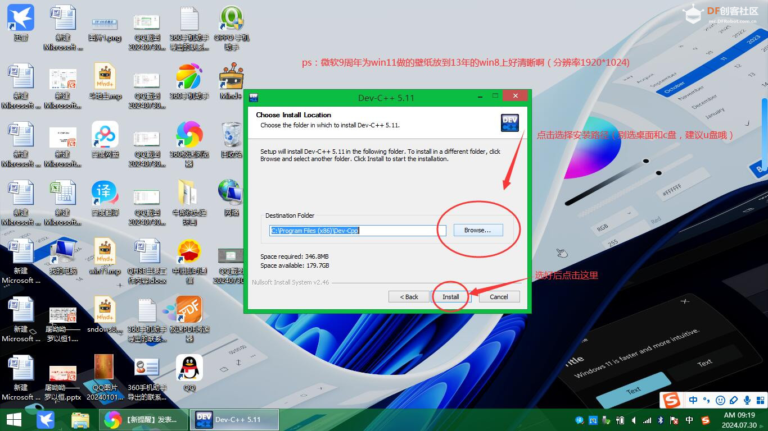
Task: Open the network signal bars tray icon
Action: click(x=647, y=420)
